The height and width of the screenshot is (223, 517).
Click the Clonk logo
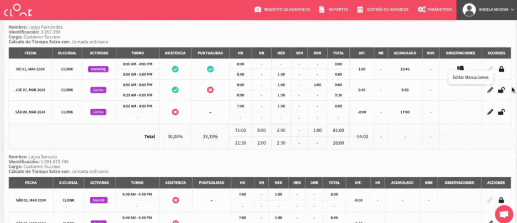[x=19, y=10]
